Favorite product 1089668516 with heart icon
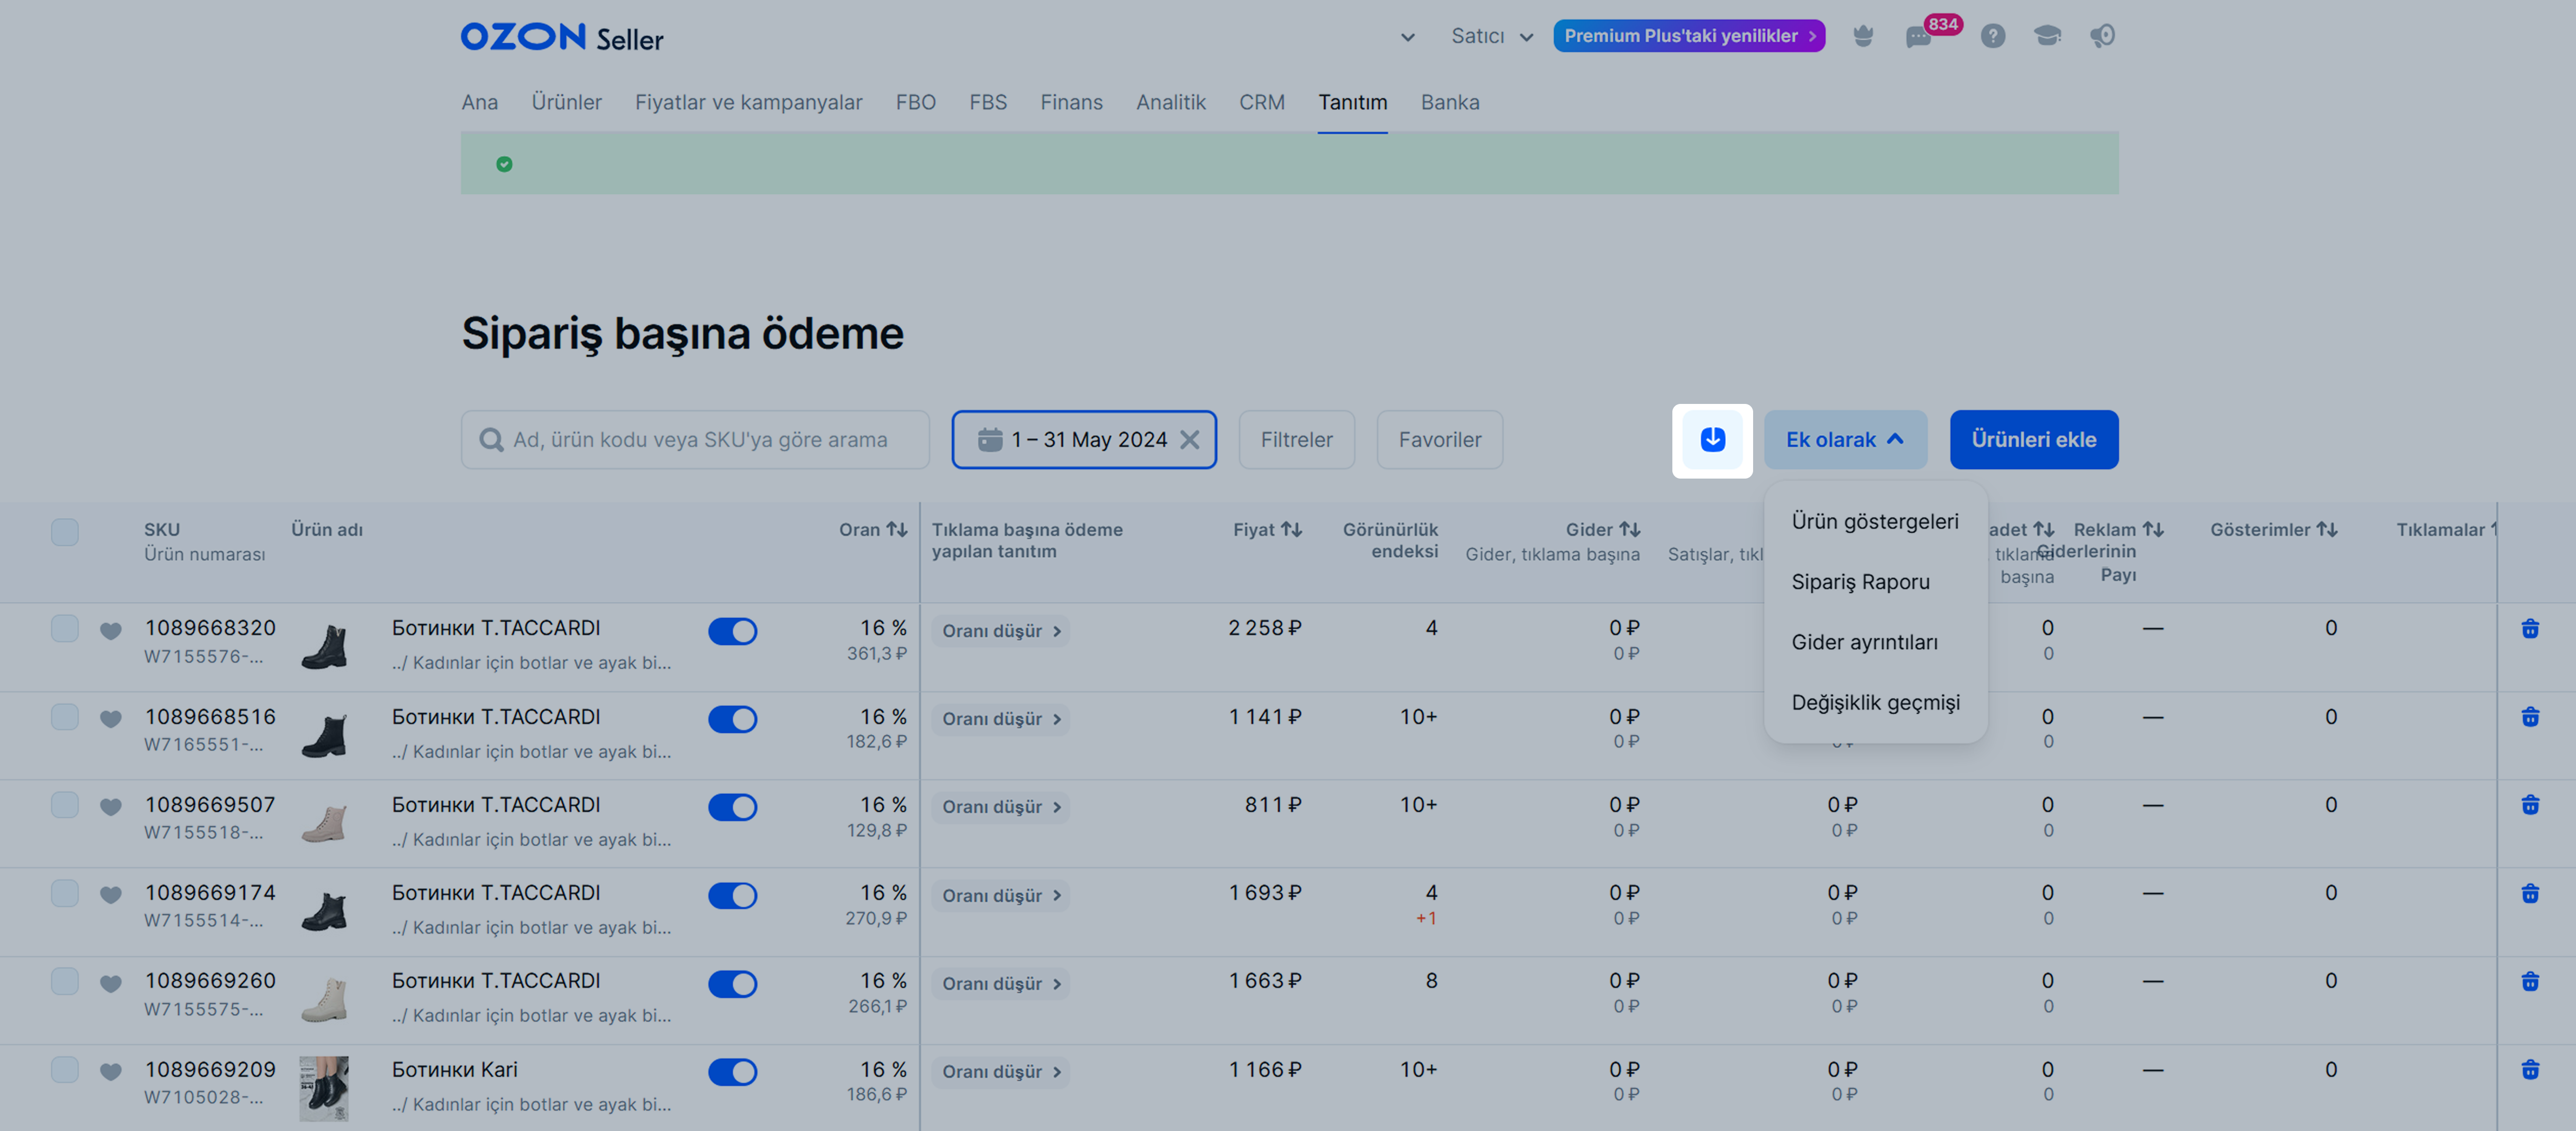Screen dimensions: 2576x1131 (111, 718)
